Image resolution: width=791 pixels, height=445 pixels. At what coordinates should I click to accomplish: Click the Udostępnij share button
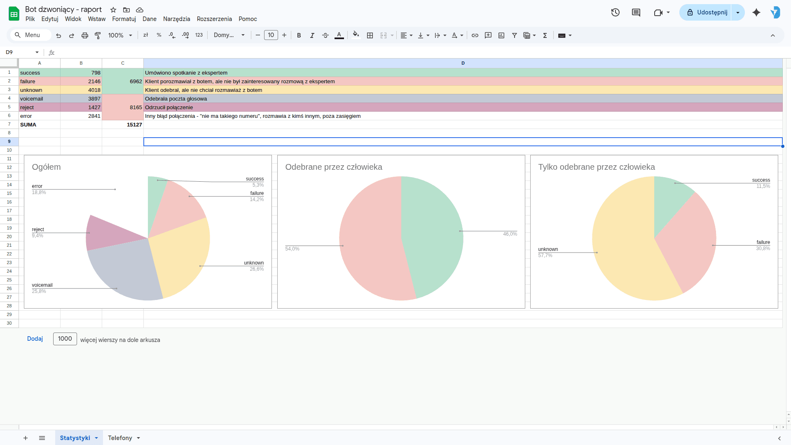707,12
